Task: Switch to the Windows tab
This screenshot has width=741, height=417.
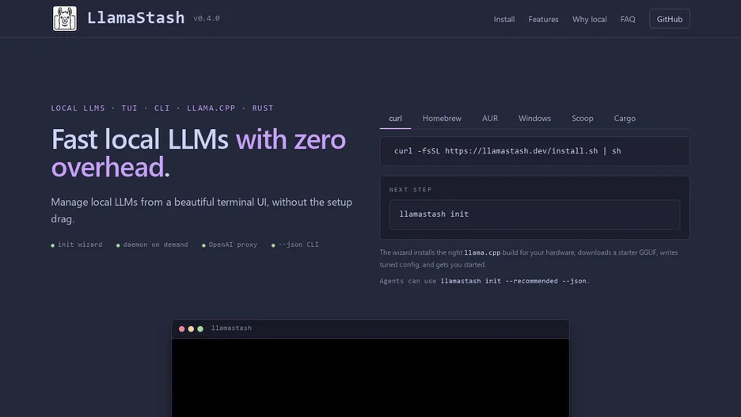Action: [534, 119]
